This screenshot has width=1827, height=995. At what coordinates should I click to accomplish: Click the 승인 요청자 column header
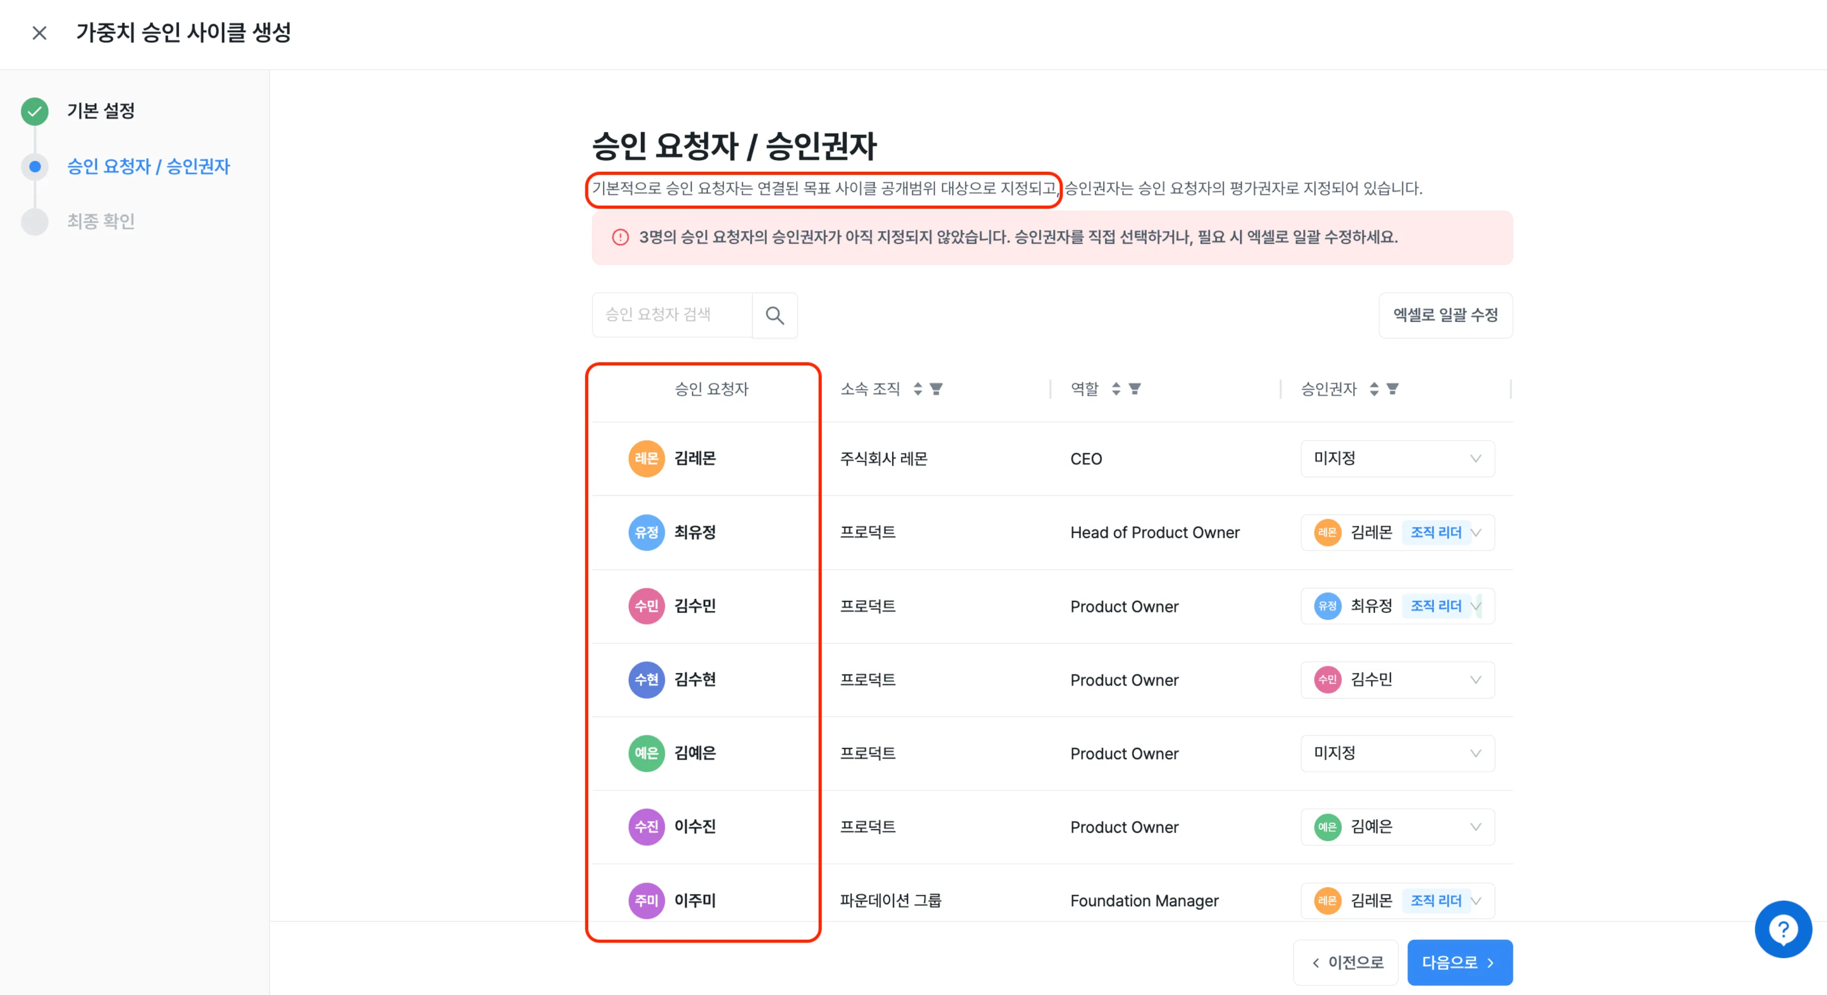pos(711,389)
